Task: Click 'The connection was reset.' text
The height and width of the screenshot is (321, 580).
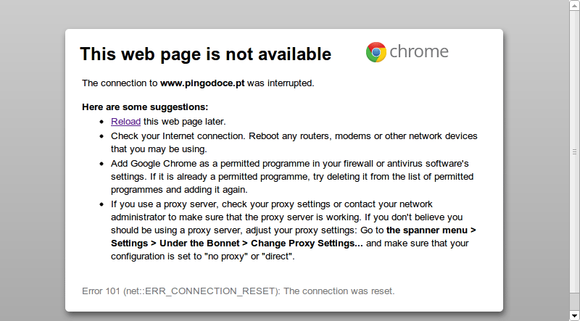Action: [339, 291]
